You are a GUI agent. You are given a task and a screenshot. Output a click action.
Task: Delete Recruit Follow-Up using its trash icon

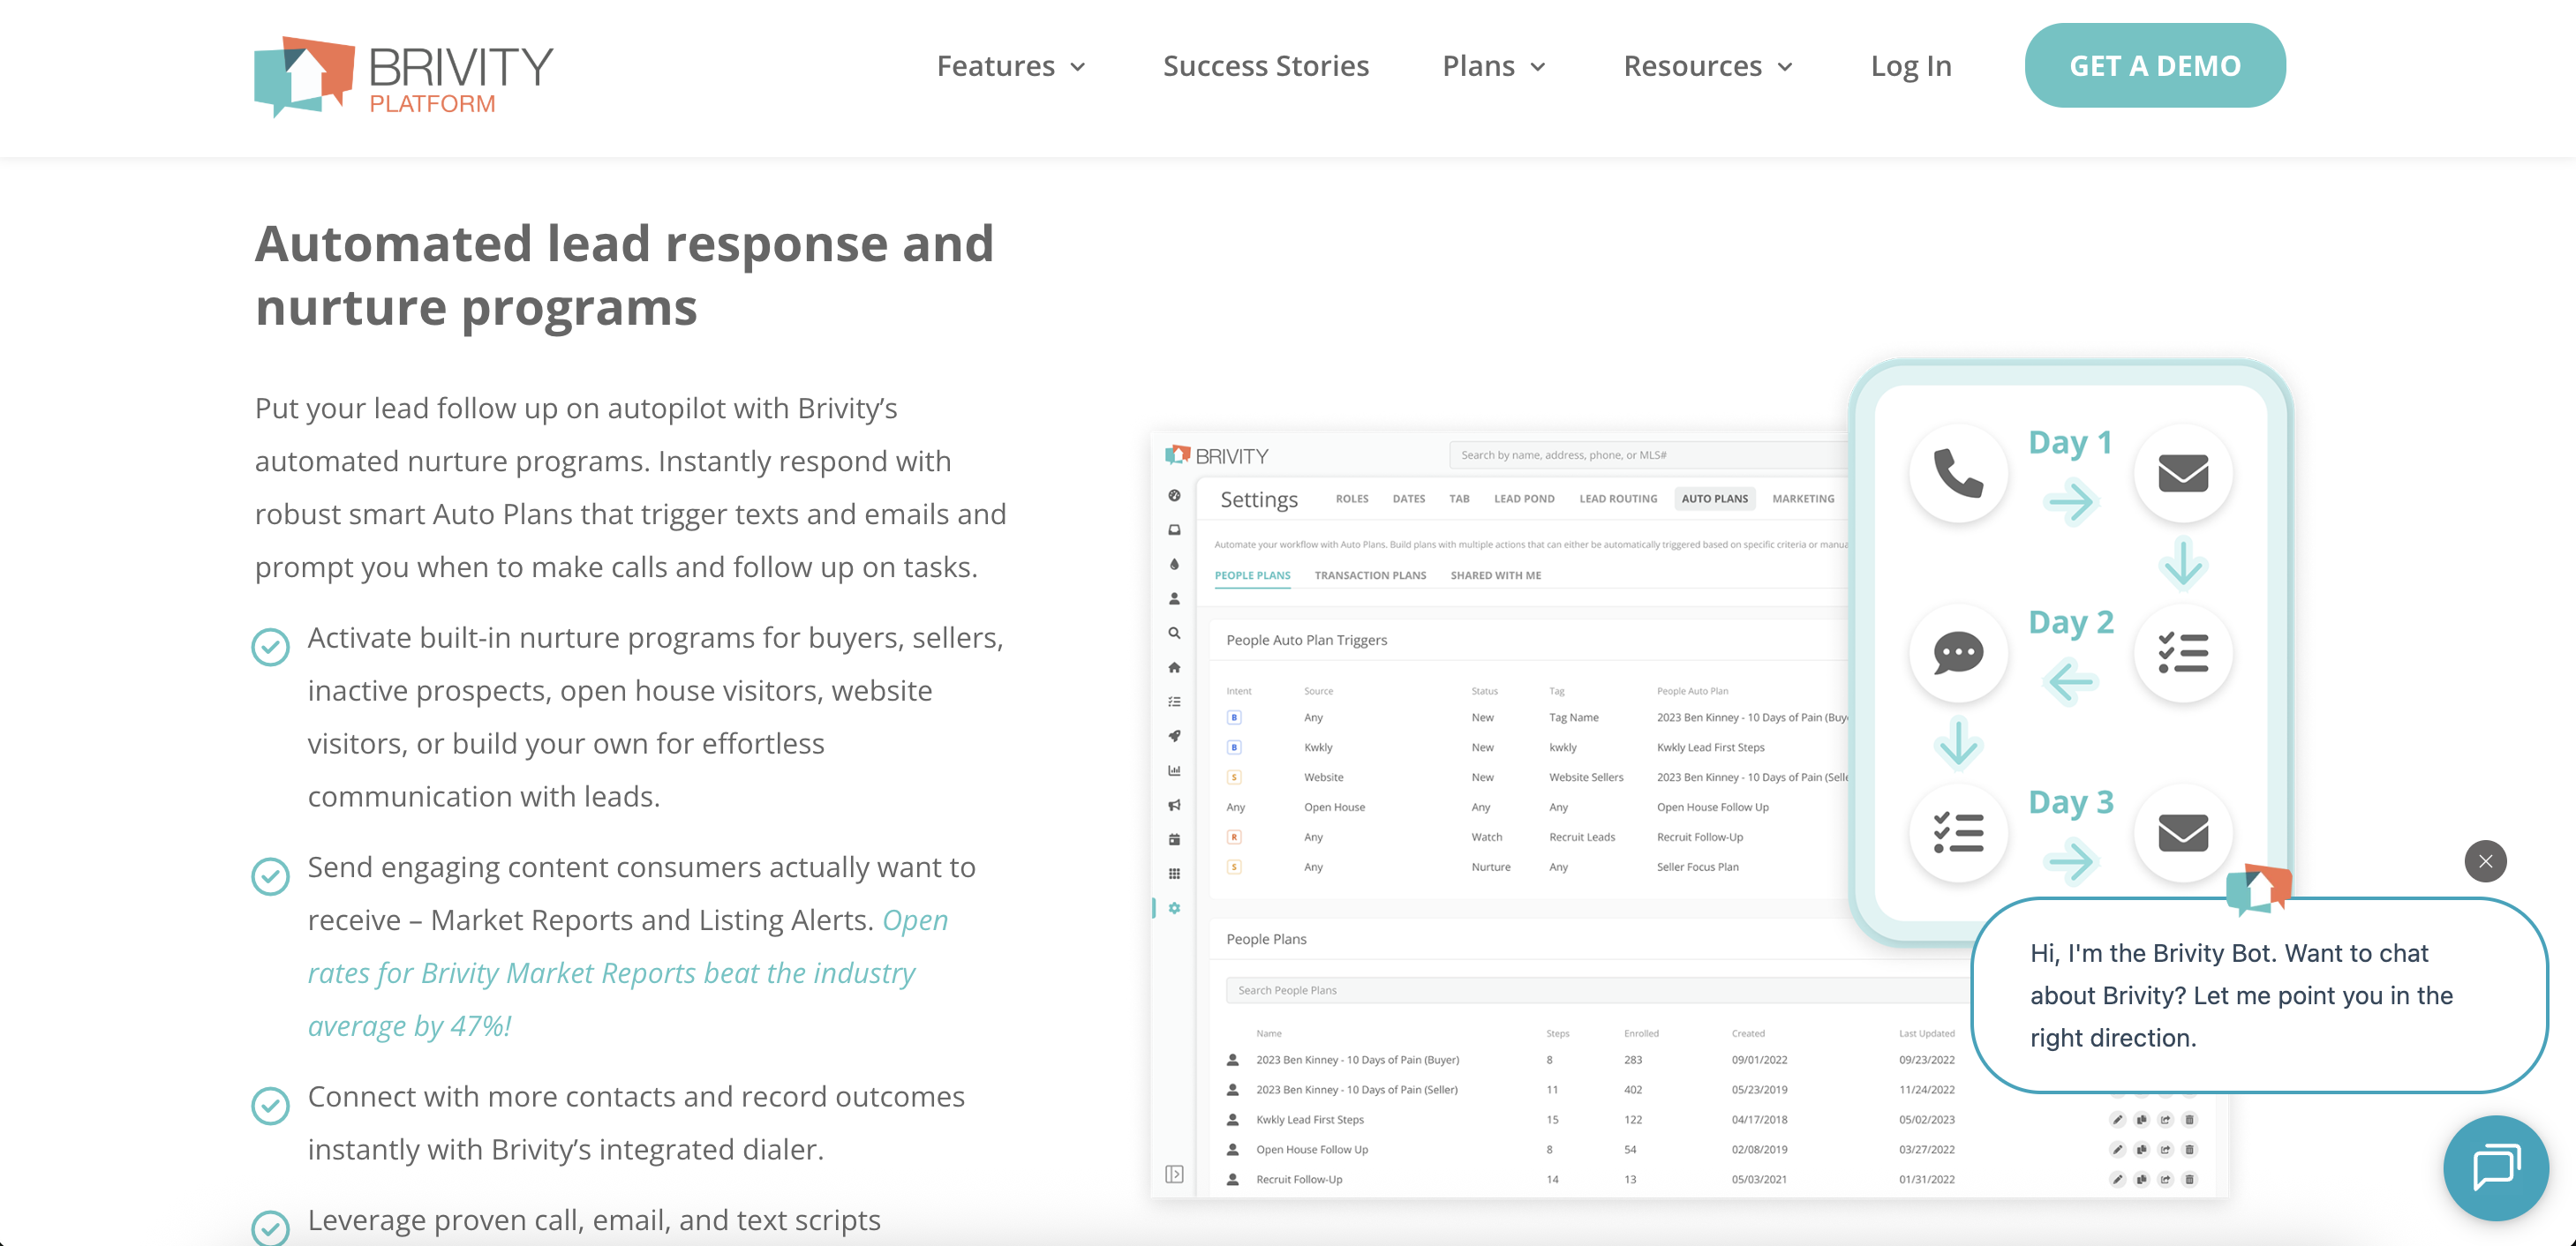point(2190,1179)
